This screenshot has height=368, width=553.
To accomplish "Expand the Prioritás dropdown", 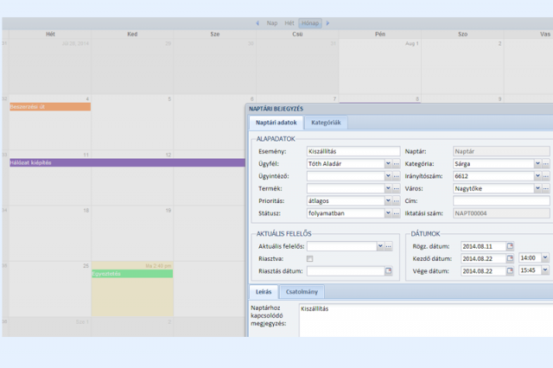I will click(x=385, y=200).
